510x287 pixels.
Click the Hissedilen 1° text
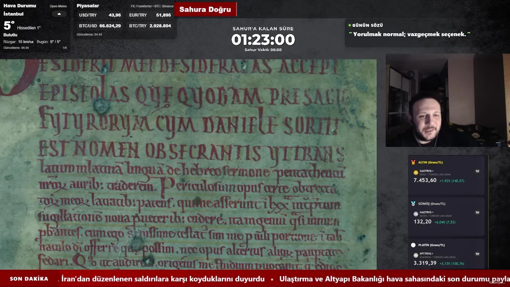click(x=29, y=28)
